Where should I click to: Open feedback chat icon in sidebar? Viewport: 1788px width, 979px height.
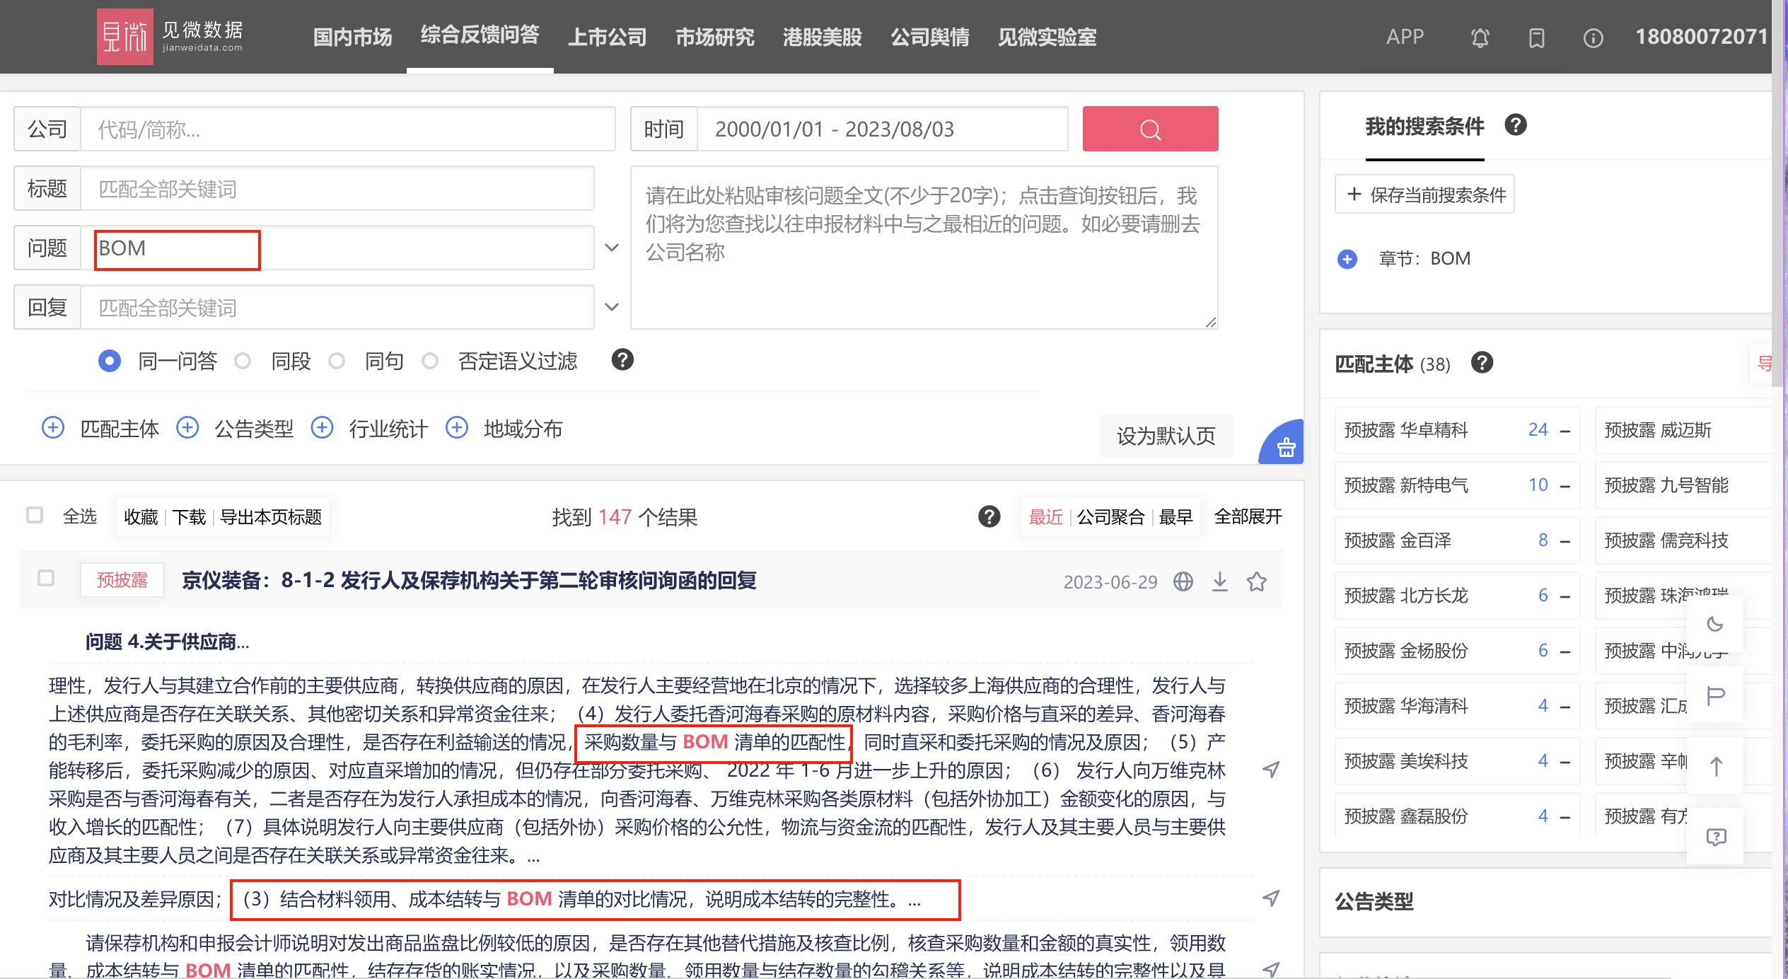pyautogui.click(x=1716, y=838)
